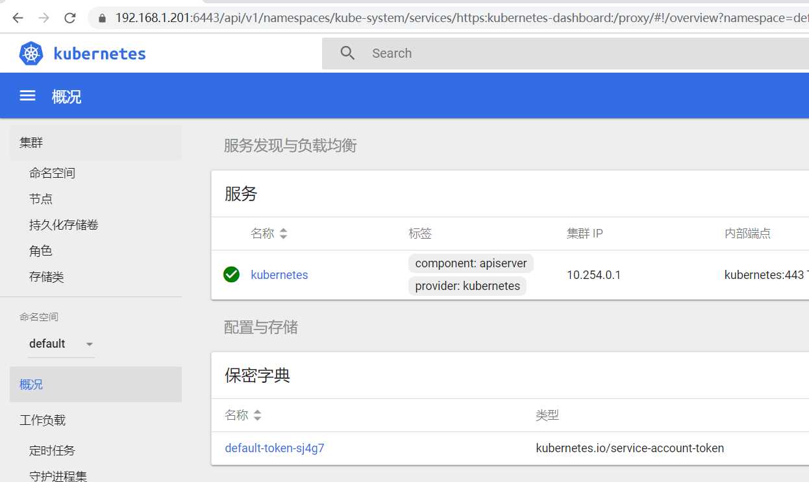This screenshot has width=809, height=482.
Task: Click kubernetes.io/service-account-token type text
Action: pos(630,448)
